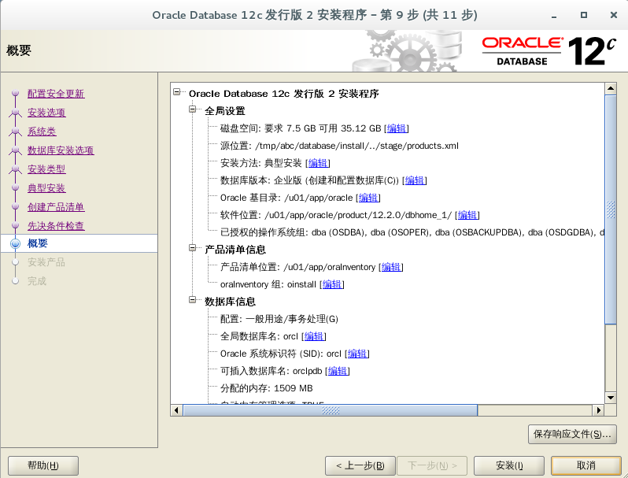
Task: Click the 帮助 button
Action: coord(43,465)
